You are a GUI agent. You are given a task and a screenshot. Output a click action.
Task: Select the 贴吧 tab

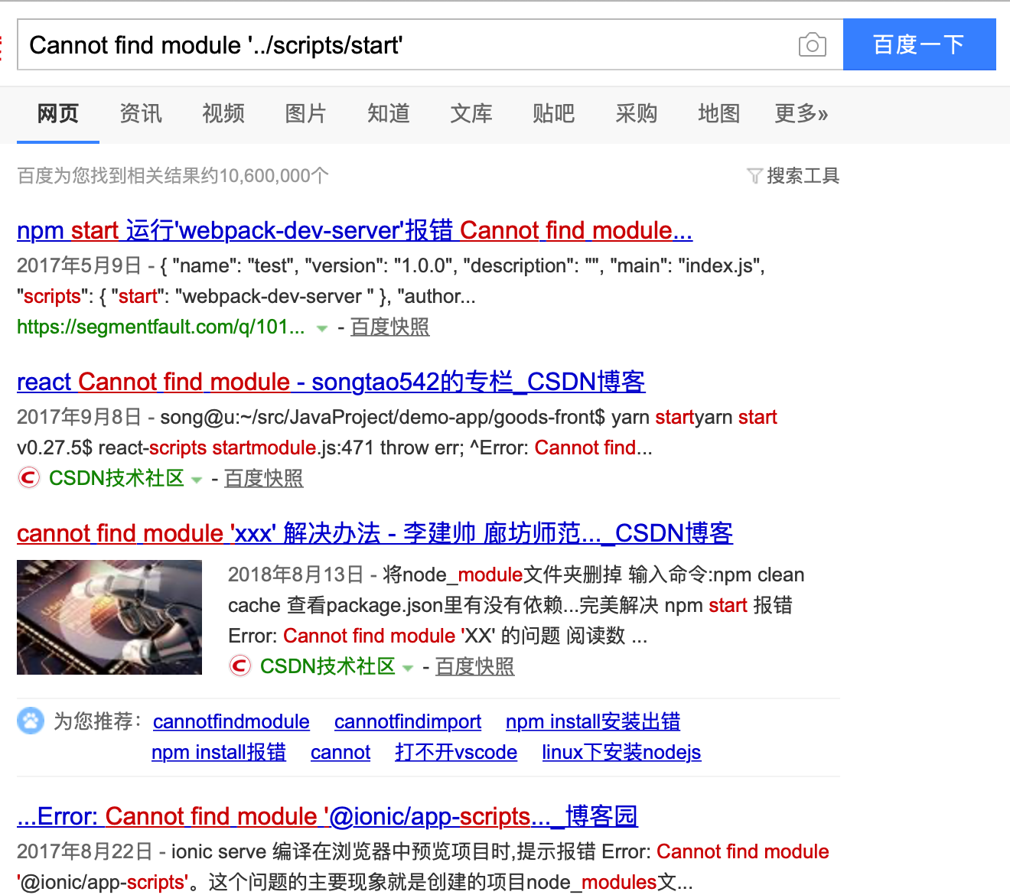tap(553, 113)
